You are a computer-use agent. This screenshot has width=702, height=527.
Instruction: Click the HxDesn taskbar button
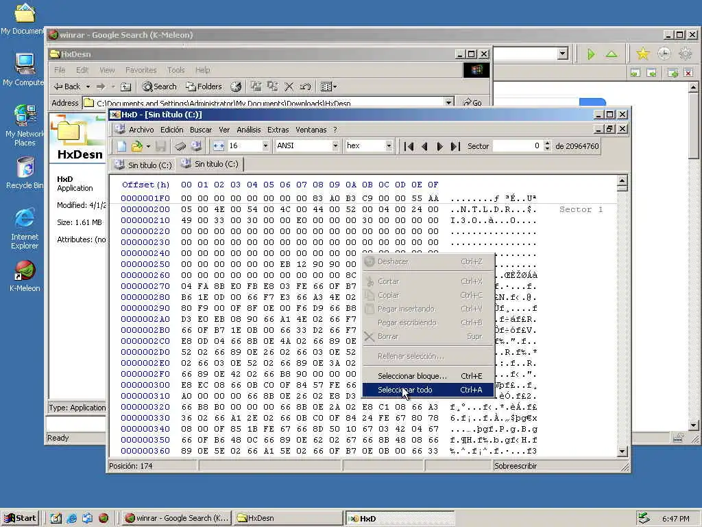coord(288,518)
